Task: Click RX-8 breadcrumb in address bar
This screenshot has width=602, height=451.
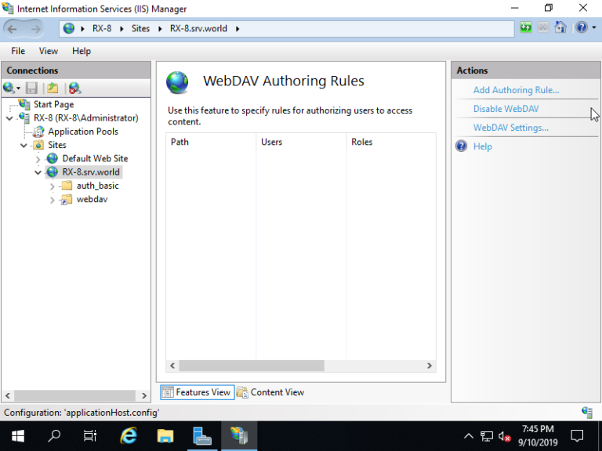Action: [x=102, y=28]
